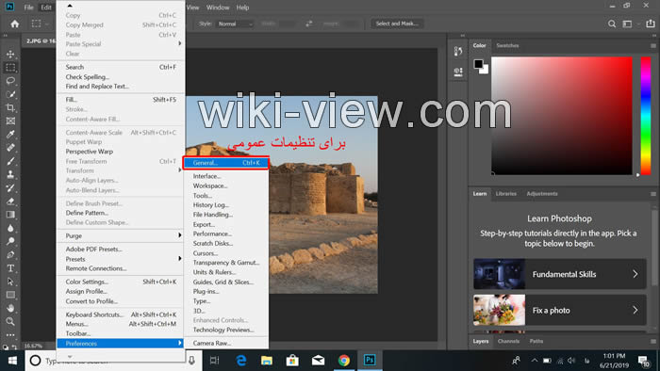Open the File menu
660x371 pixels.
[x=28, y=8]
